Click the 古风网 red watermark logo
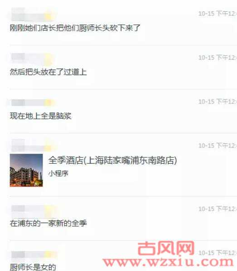 166,248
